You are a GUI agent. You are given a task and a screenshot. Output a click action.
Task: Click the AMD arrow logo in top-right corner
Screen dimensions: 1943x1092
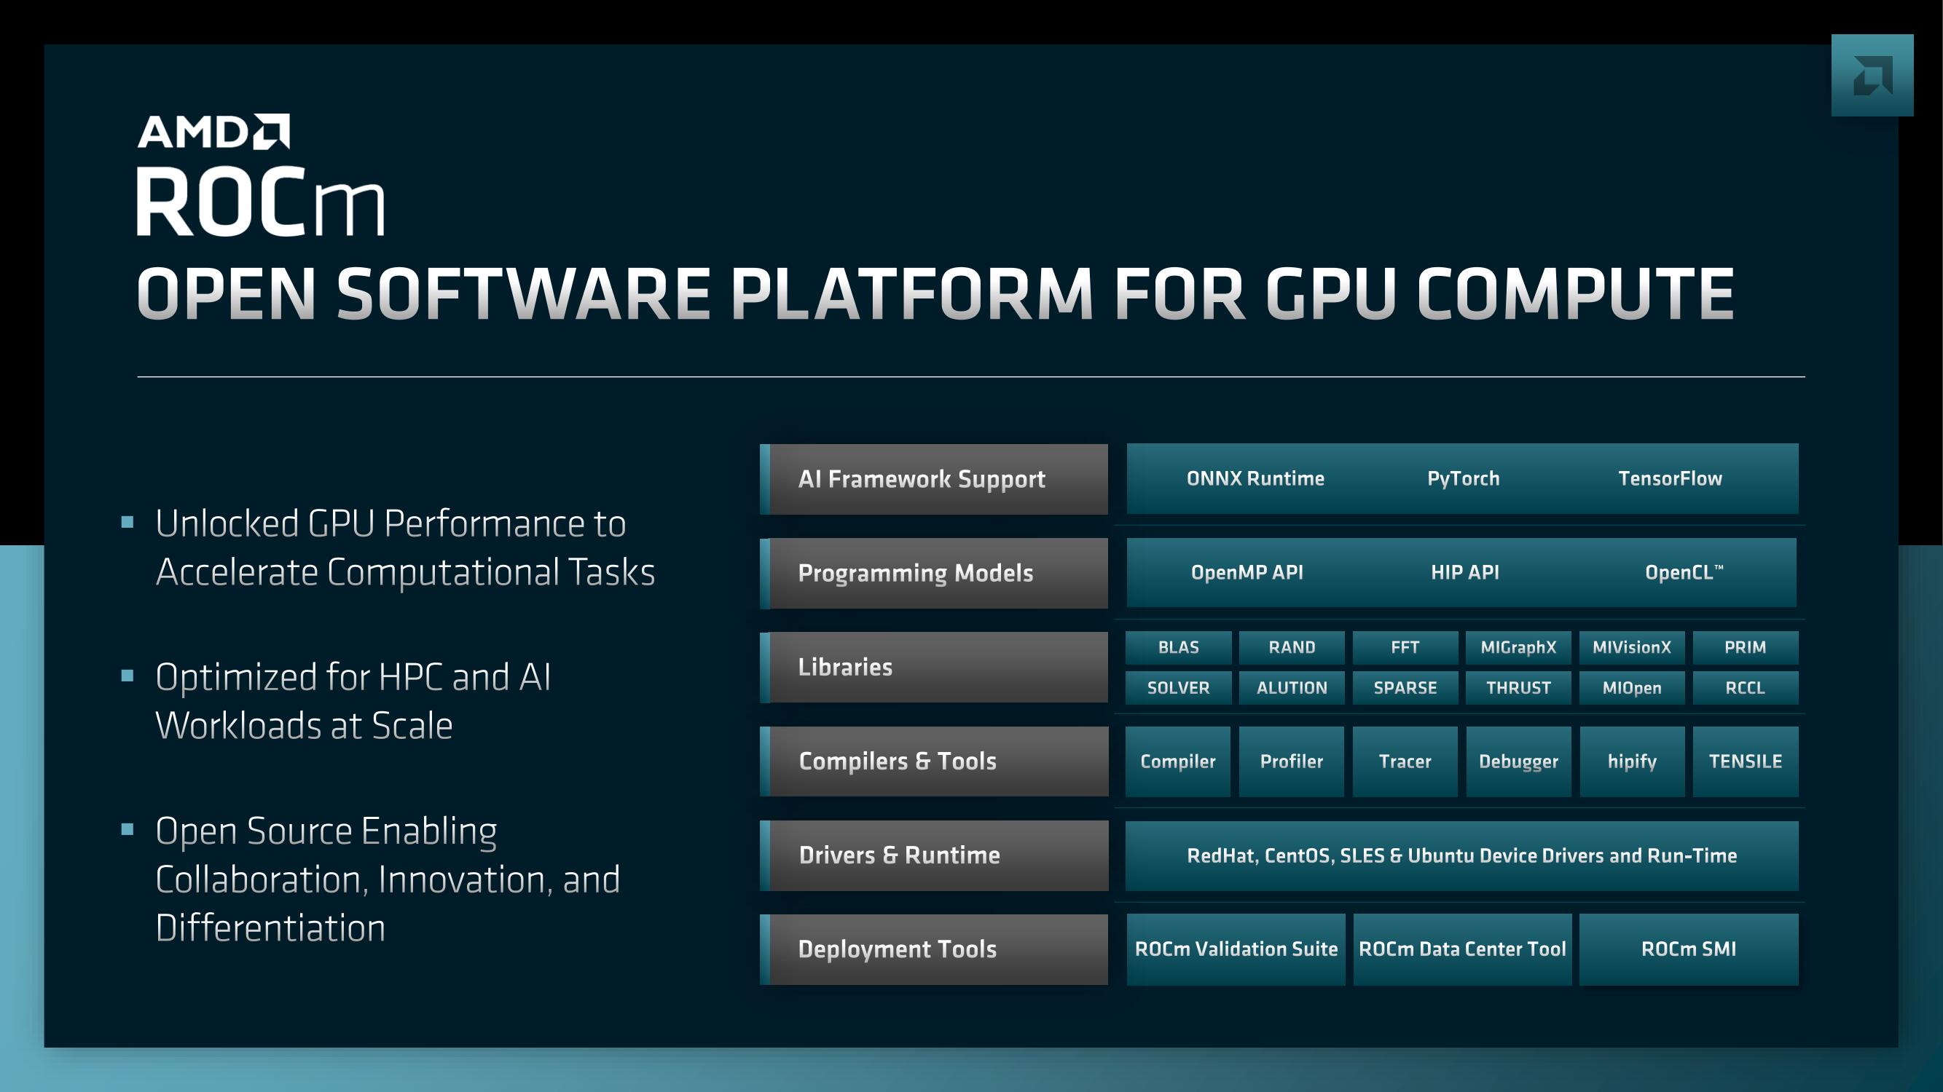[x=1872, y=76]
